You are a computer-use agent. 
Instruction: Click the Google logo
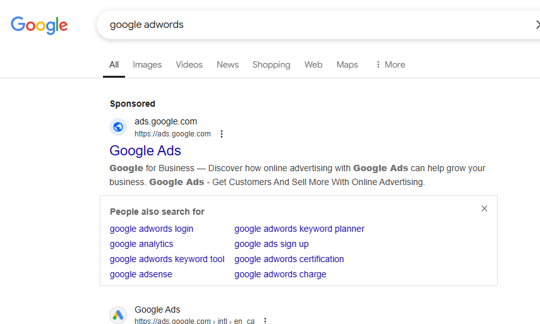click(x=39, y=25)
